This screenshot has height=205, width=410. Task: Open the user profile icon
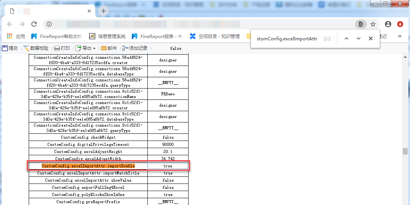pos(388,24)
